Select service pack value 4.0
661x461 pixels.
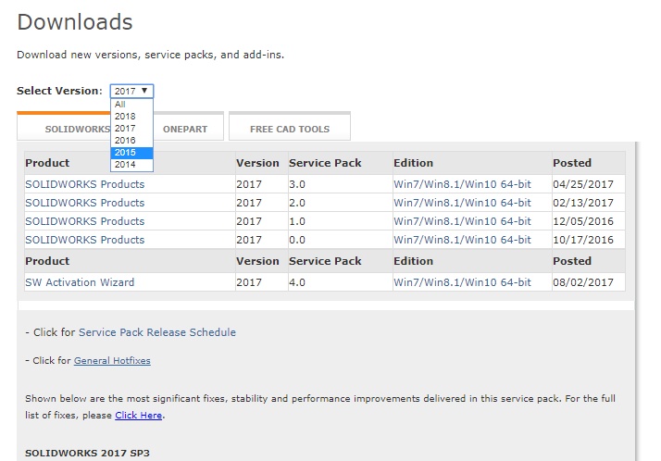tap(297, 282)
